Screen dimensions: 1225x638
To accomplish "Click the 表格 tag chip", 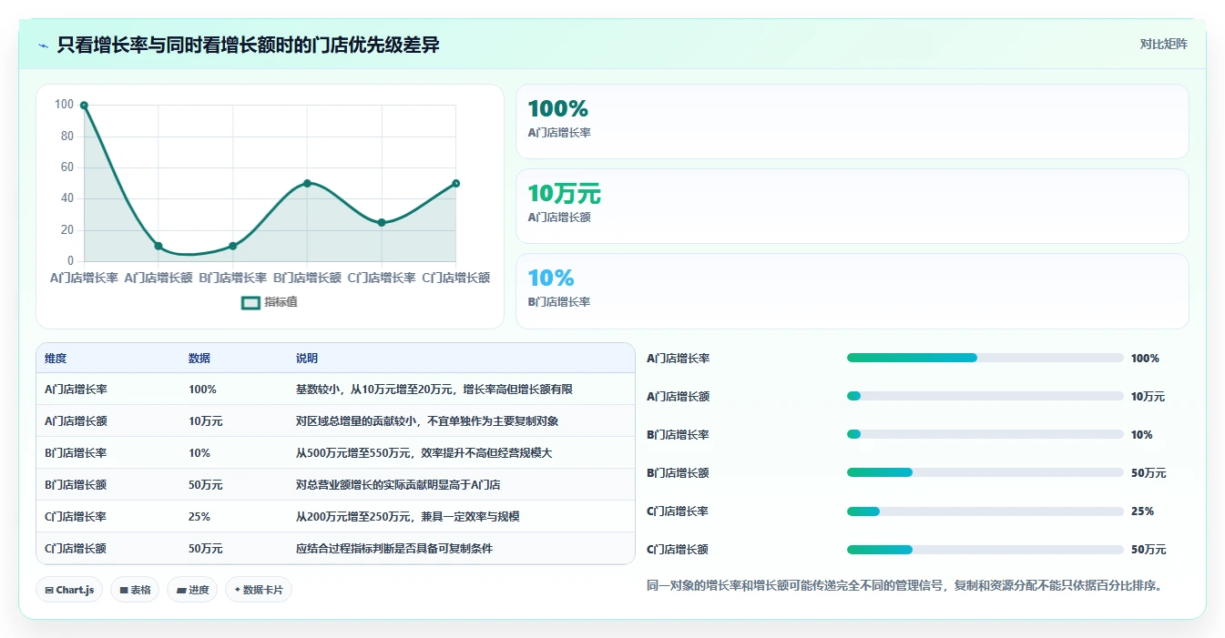I will point(135,590).
